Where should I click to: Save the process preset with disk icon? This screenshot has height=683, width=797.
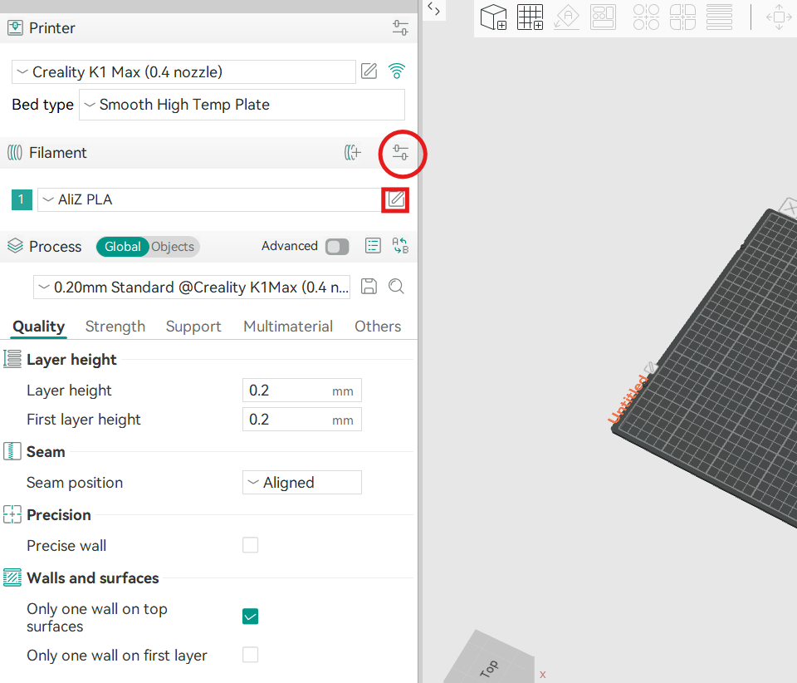369,287
